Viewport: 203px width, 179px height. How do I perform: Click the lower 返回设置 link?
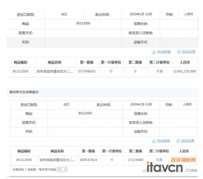click(188, 141)
